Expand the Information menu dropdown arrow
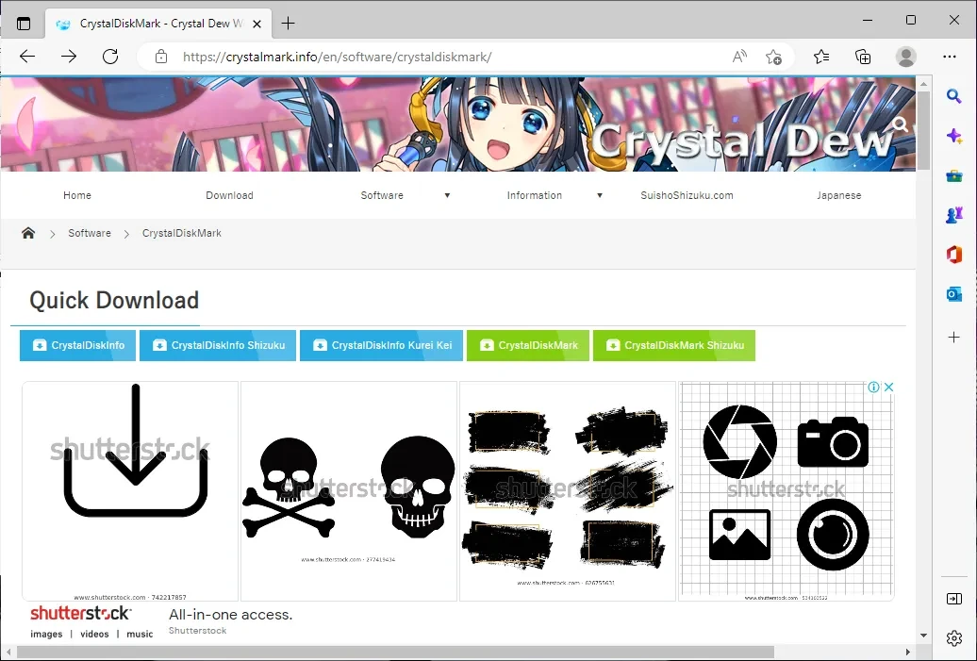 click(600, 195)
